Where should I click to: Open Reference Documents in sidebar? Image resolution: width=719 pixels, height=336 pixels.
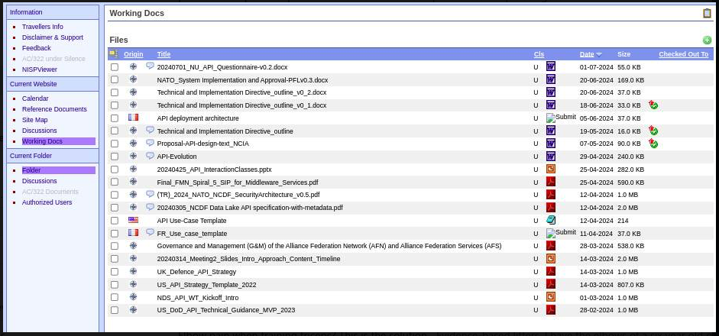(x=54, y=109)
